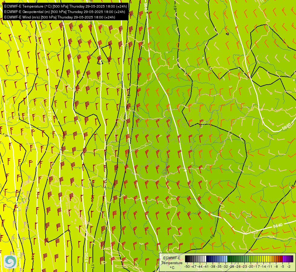The width and height of the screenshot is (296, 272).
Task: Click the 5740 geopotential contour label
Action: pyautogui.click(x=37, y=192)
